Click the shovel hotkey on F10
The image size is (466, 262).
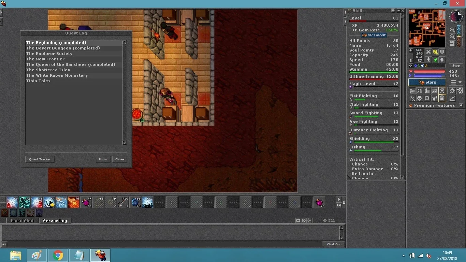coord(123,202)
